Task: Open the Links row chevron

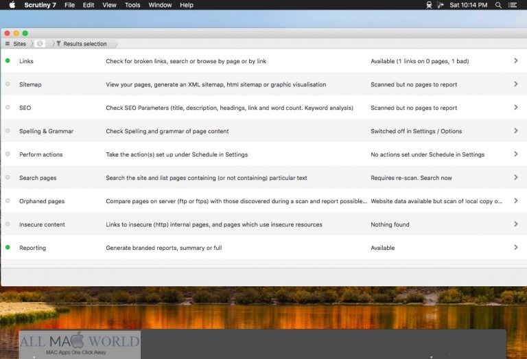Action: [516, 60]
